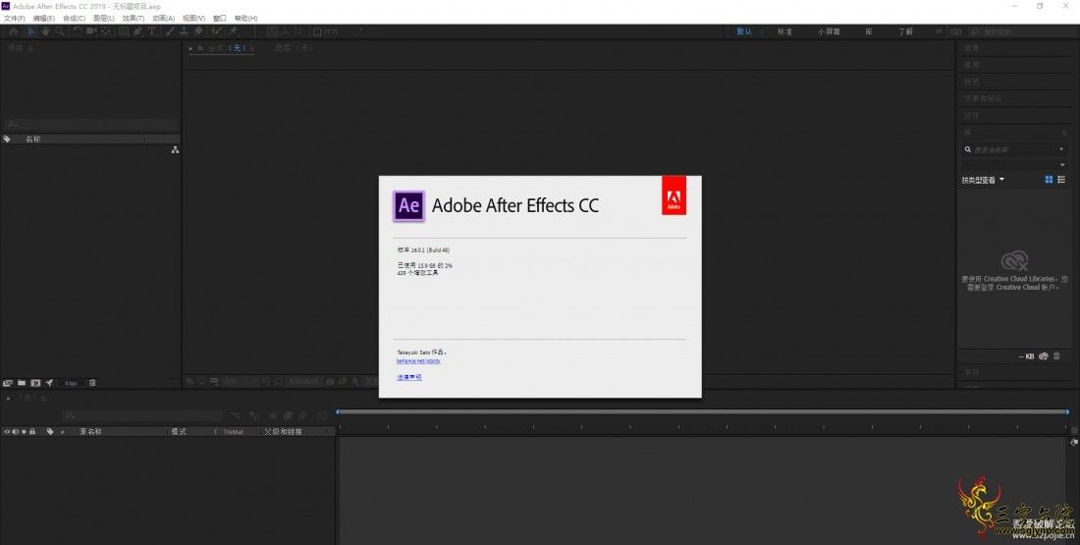Viewport: 1080px width, 545px height.
Task: Toggle the snapping checkbox in toolbar
Action: click(x=317, y=31)
